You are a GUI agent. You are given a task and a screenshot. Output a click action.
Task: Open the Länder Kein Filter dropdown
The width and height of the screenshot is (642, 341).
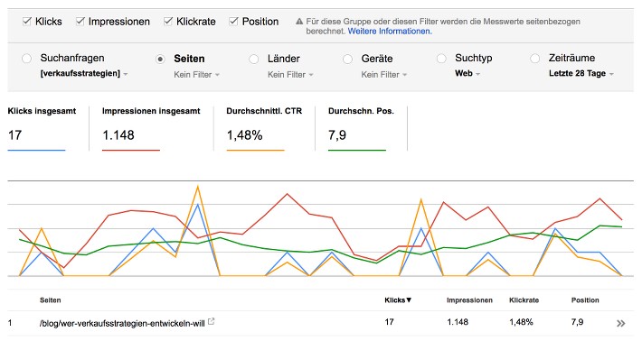click(x=290, y=75)
